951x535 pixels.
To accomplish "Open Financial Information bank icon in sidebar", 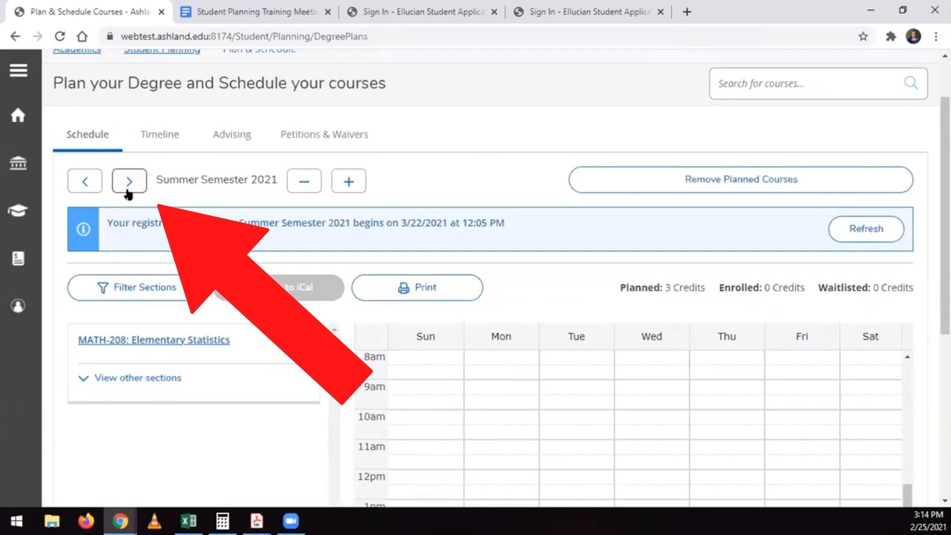I will coord(18,162).
